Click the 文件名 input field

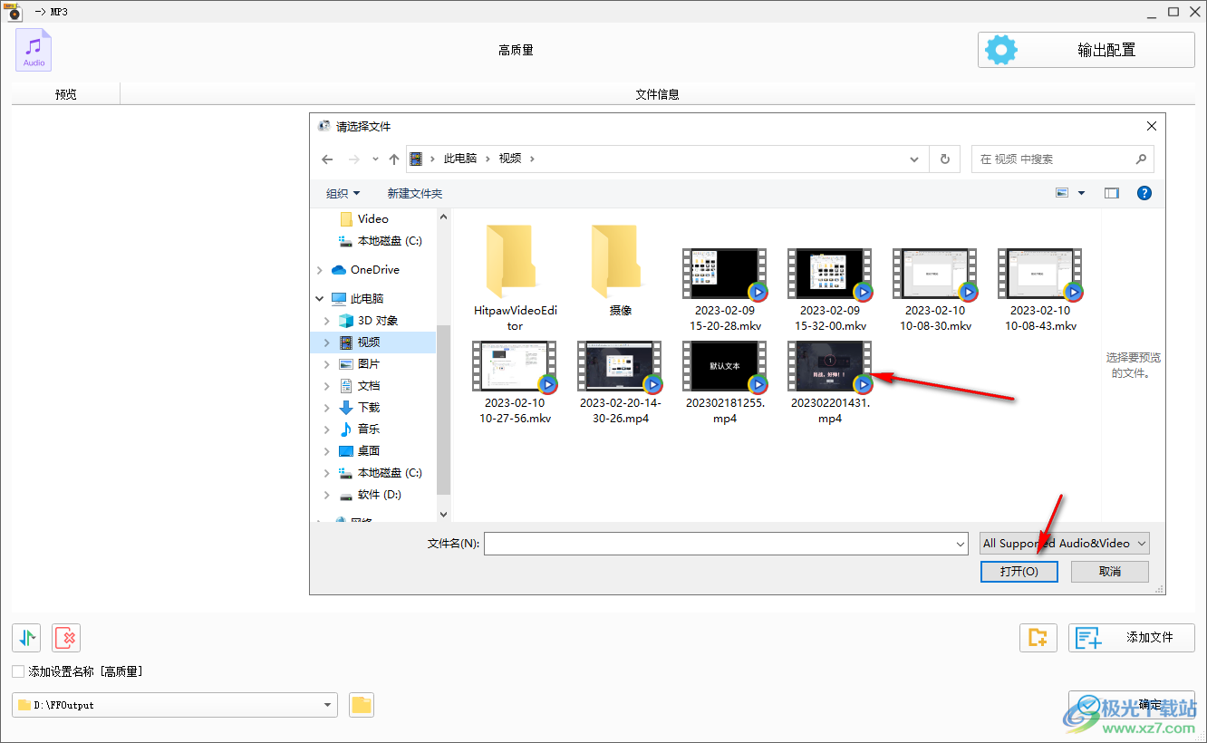pos(727,544)
